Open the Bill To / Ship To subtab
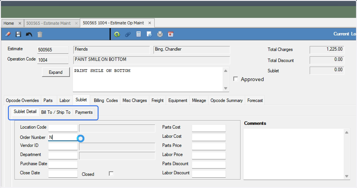This screenshot has height=188, width=357. [56, 112]
